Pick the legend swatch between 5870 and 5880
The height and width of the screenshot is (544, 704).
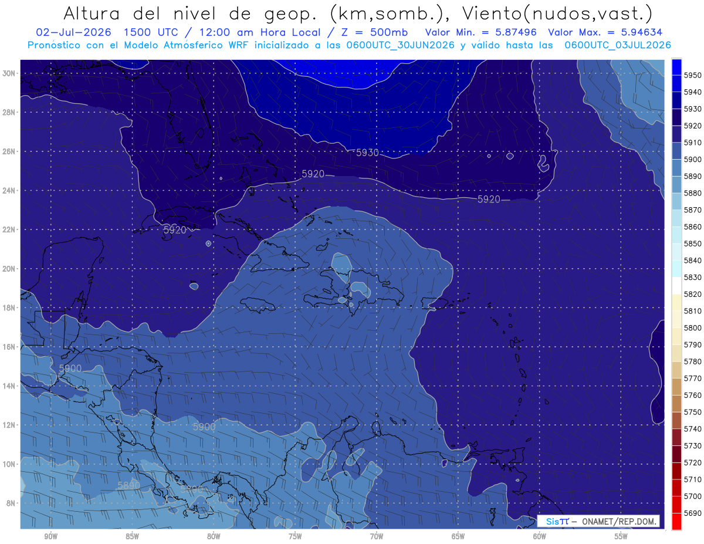point(676,201)
